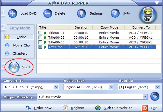This screenshot has height=112, width=163.
Task: Click the Register pencil icon
Action: (65, 108)
